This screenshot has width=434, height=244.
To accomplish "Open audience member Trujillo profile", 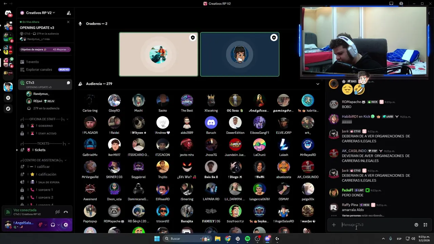I will pyautogui.click(x=163, y=169).
